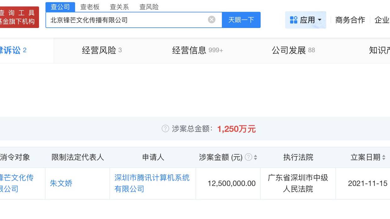Click the red 查询工具 banner
The height and width of the screenshot is (219, 390).
19,17
